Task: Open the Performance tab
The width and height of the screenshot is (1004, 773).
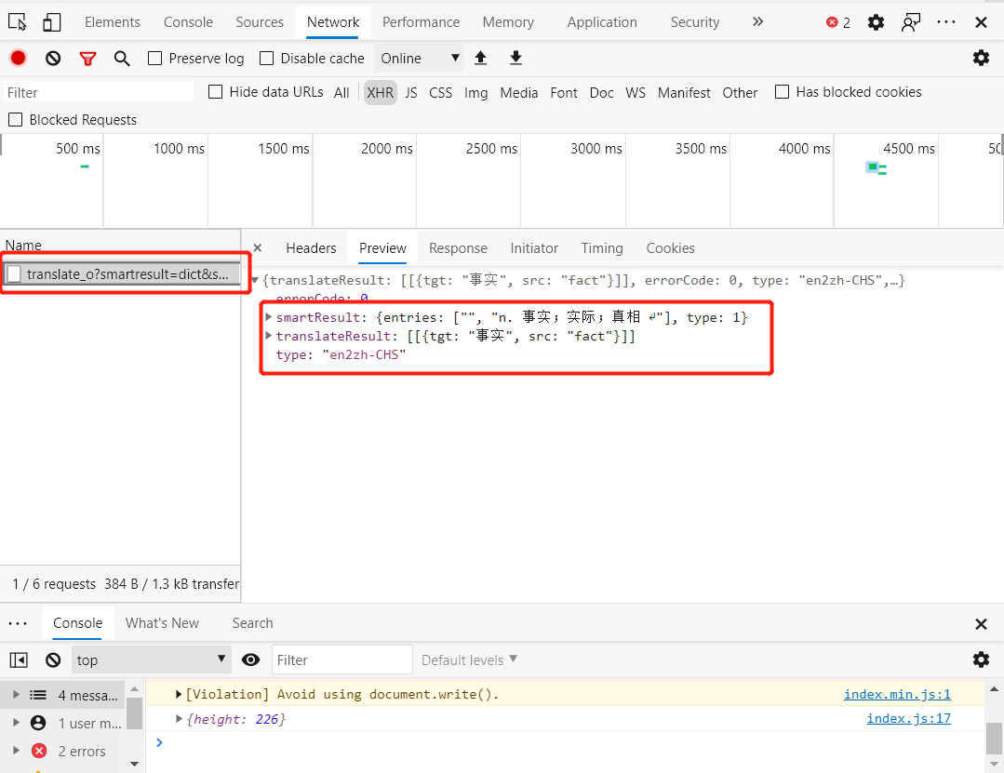Action: tap(421, 22)
